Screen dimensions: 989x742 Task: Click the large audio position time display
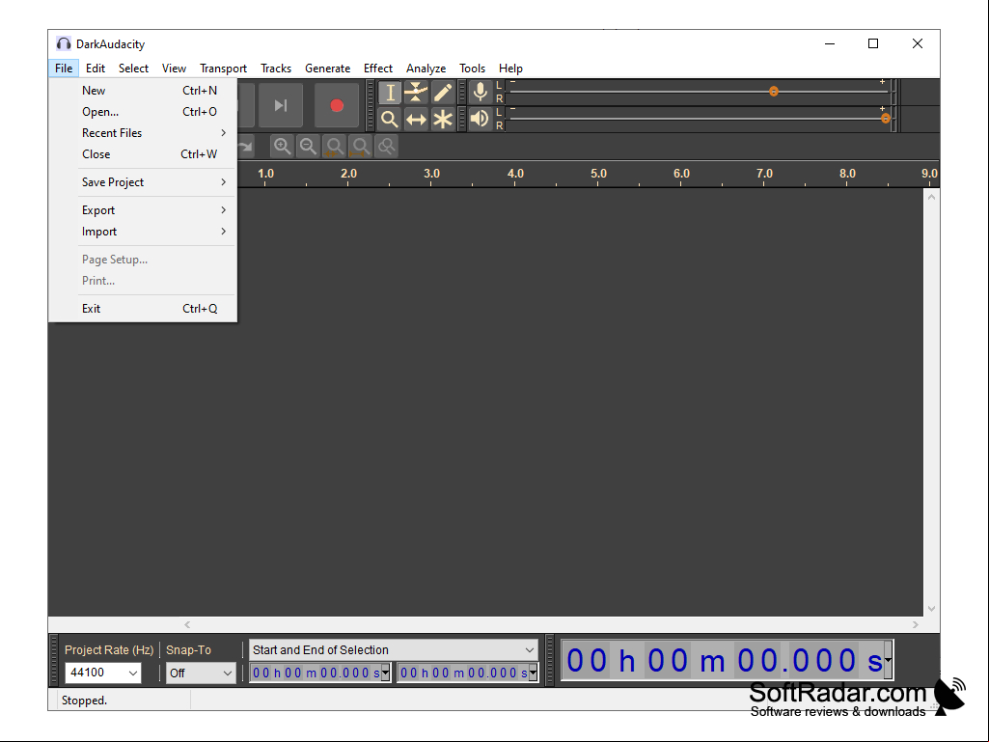(723, 660)
